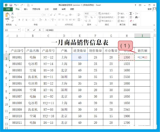Switch to the Insert (插入) tab
This screenshot has height=132, width=160.
(x=26, y=9)
